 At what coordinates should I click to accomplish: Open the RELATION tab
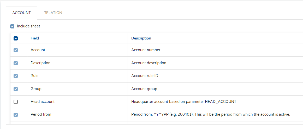(x=53, y=13)
